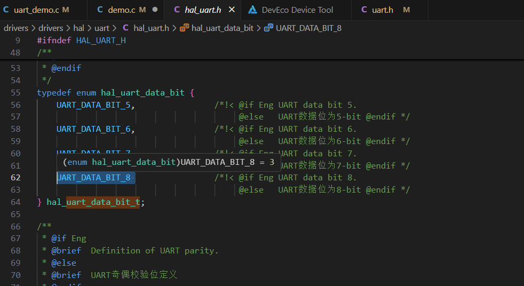Click line number 62 in gutter
This screenshot has width=524, height=286.
(15, 177)
